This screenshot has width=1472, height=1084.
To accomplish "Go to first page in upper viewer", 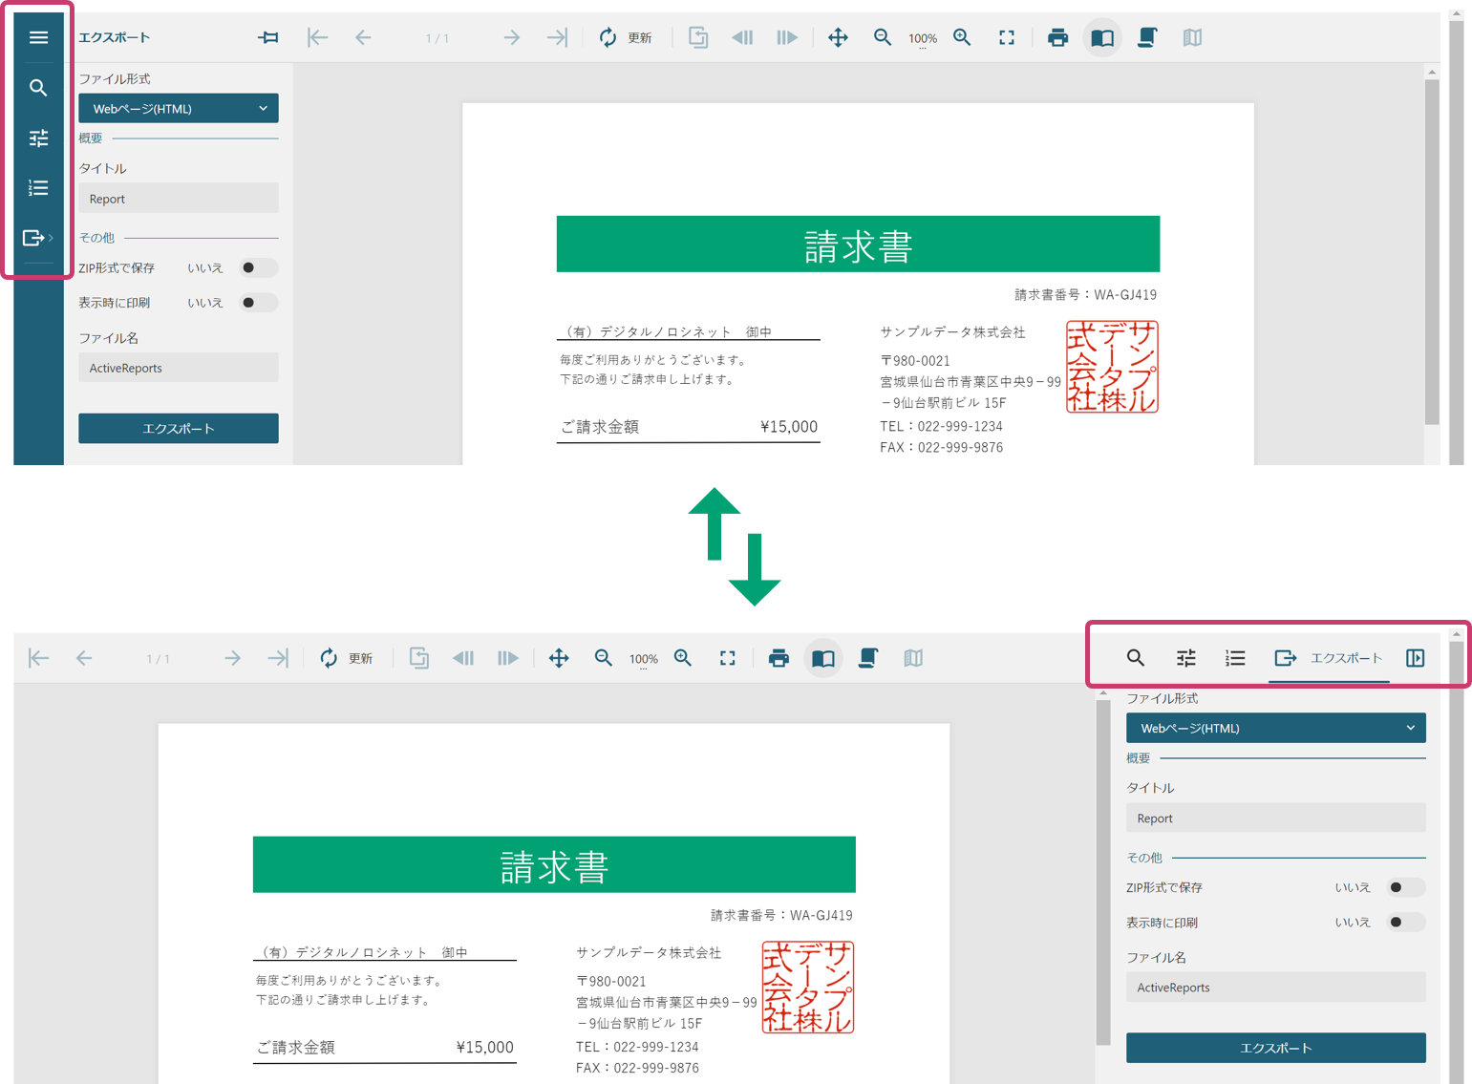I will (318, 37).
